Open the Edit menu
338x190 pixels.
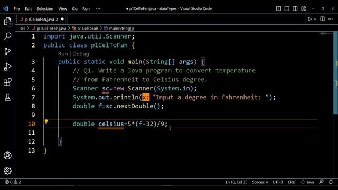click(x=28, y=8)
